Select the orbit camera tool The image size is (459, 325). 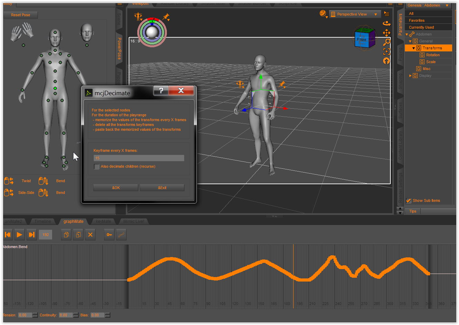coord(387,23)
